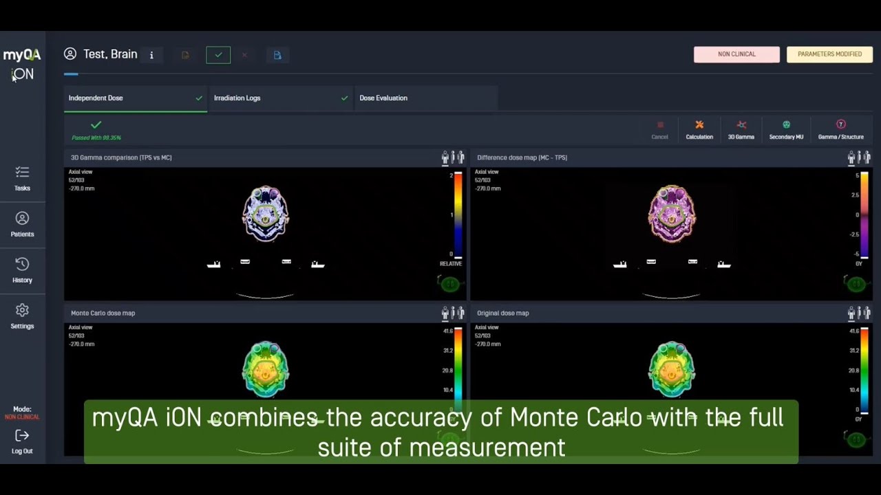This screenshot has height=495, width=881.
Task: Click '52/103' slice index in 3D Gamma panel
Action: pyautogui.click(x=76, y=180)
